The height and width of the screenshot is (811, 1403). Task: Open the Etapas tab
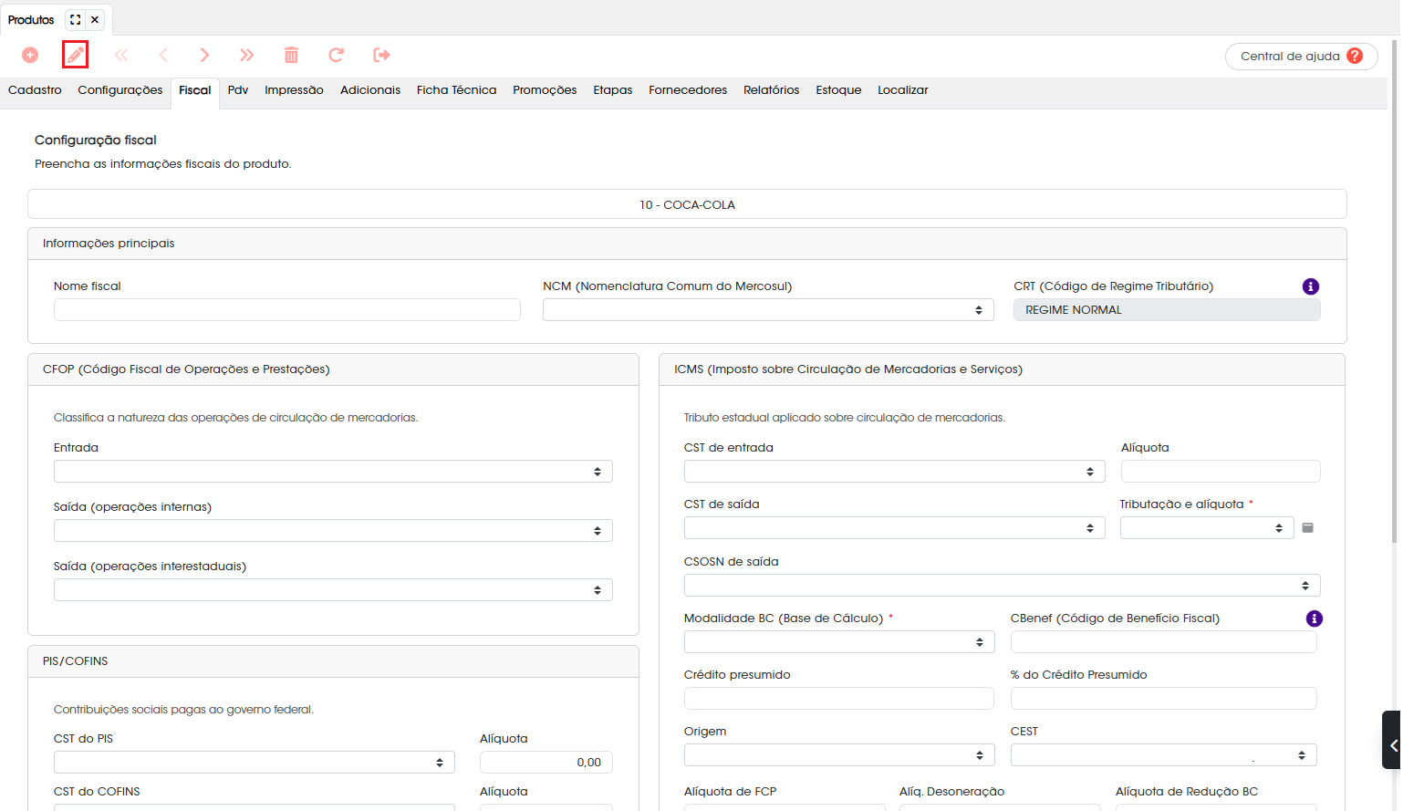click(613, 90)
